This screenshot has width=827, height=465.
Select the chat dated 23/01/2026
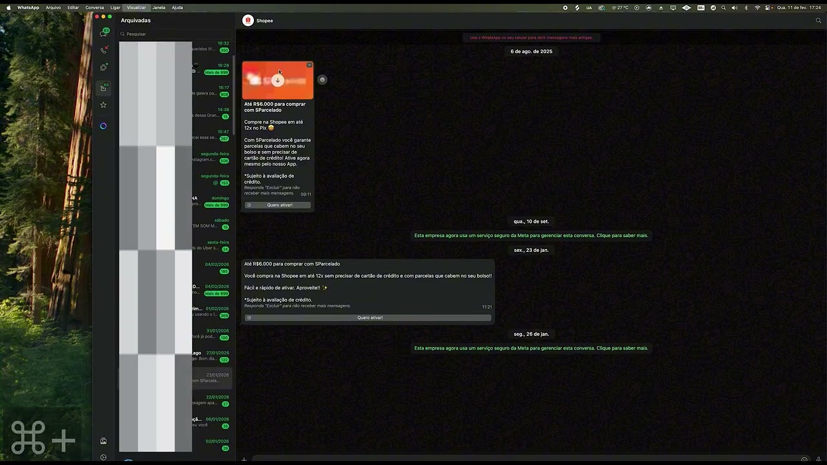(x=176, y=378)
